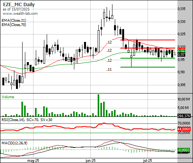The width and height of the screenshot is (193, 163).
Task: Click the black 0,117 last-price tag
Action: [x=181, y=55]
